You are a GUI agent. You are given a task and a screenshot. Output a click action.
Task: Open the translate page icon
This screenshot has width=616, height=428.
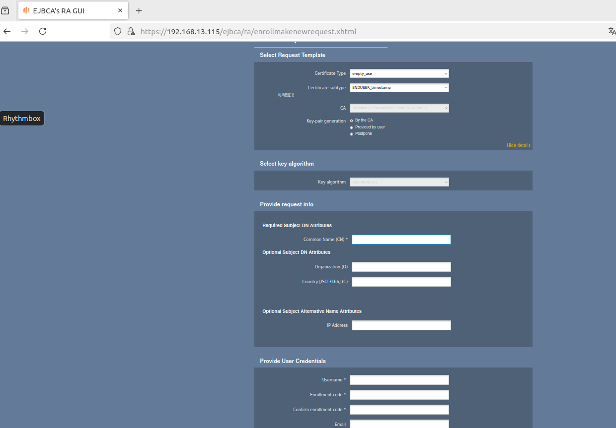[612, 31]
